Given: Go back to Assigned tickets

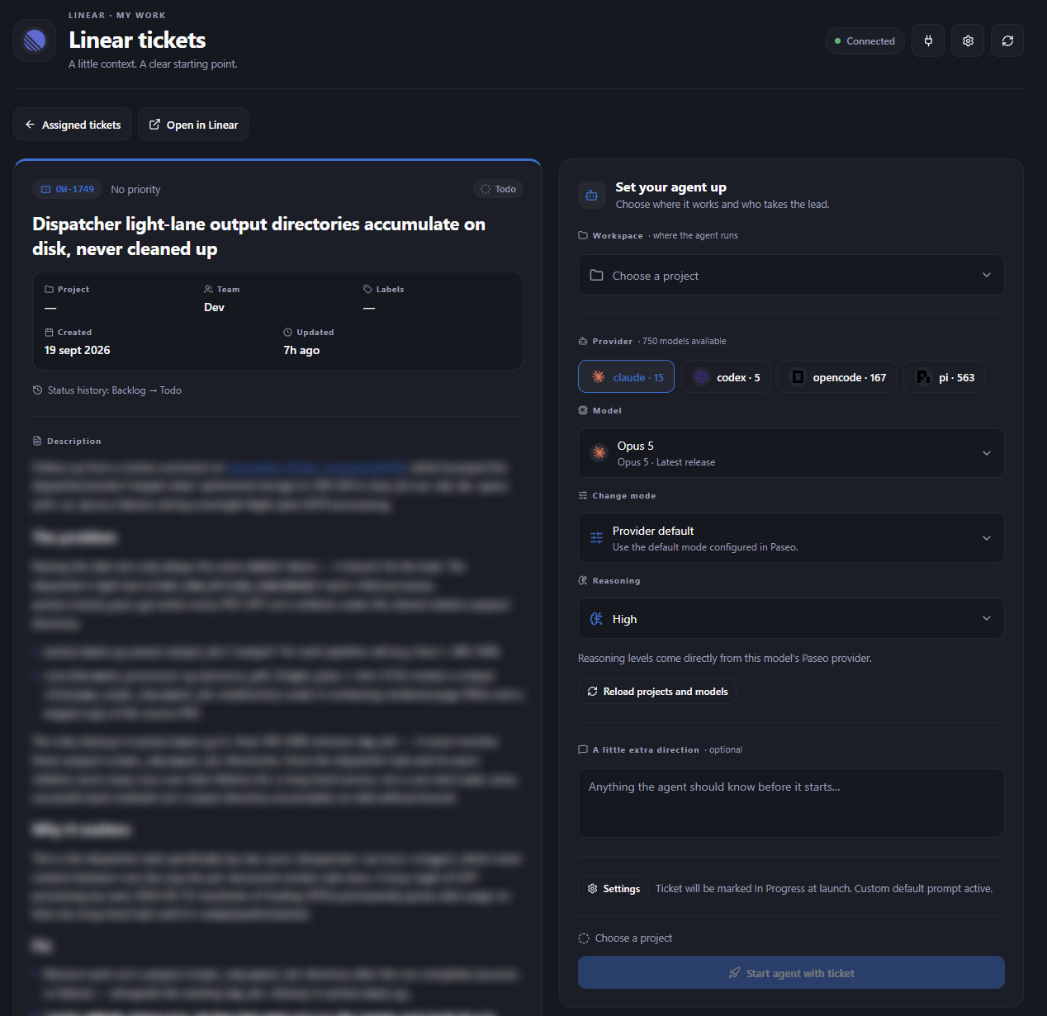Looking at the screenshot, I should point(73,125).
